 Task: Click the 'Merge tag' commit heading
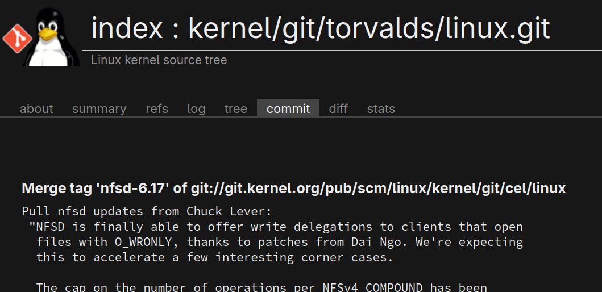294,189
